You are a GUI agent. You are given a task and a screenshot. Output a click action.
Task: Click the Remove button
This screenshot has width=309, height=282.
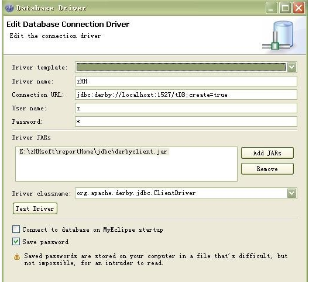[x=267, y=169]
